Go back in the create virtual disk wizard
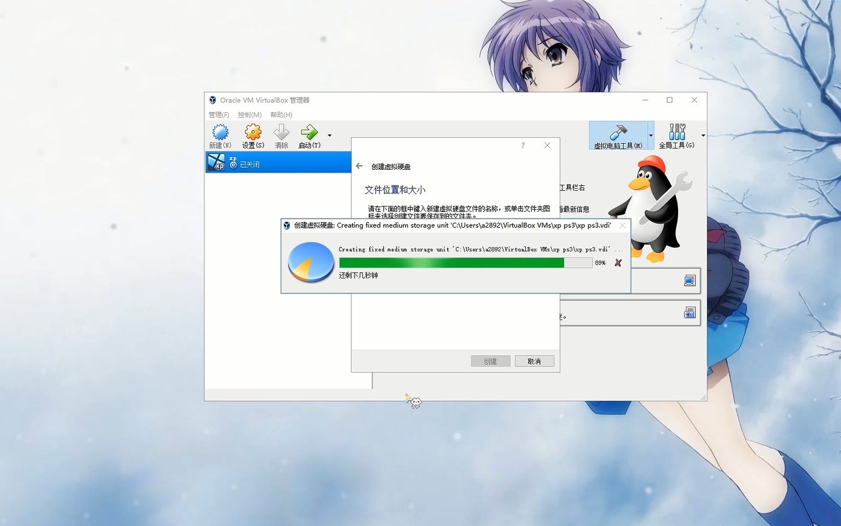841x526 pixels. coord(359,166)
